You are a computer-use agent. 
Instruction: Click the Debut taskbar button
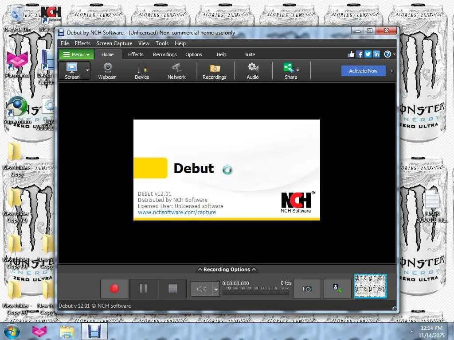point(94,331)
